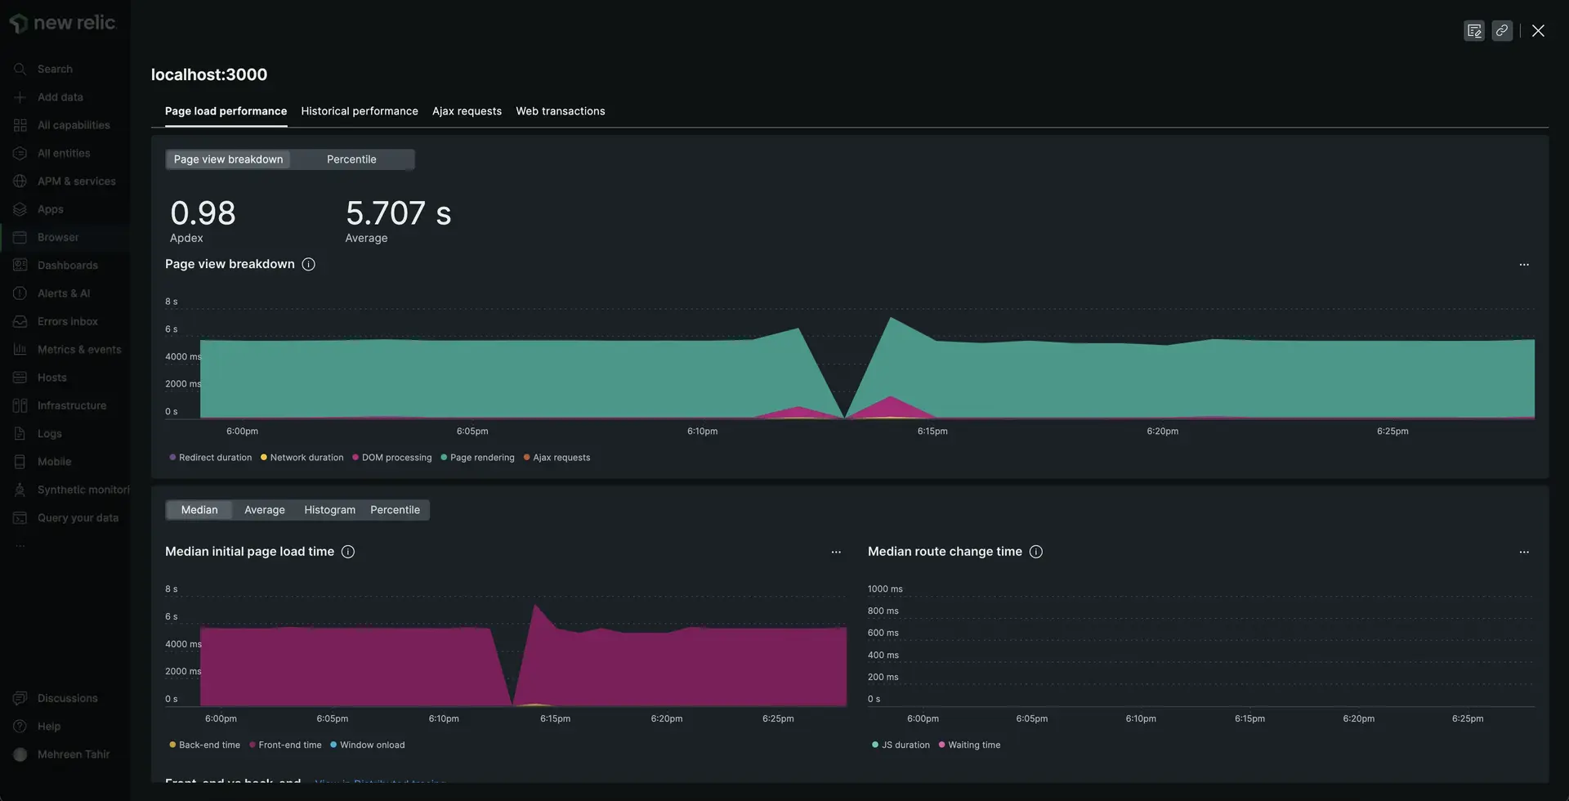The width and height of the screenshot is (1569, 801).
Task: Click the Back-end time legend entry
Action: 204,745
